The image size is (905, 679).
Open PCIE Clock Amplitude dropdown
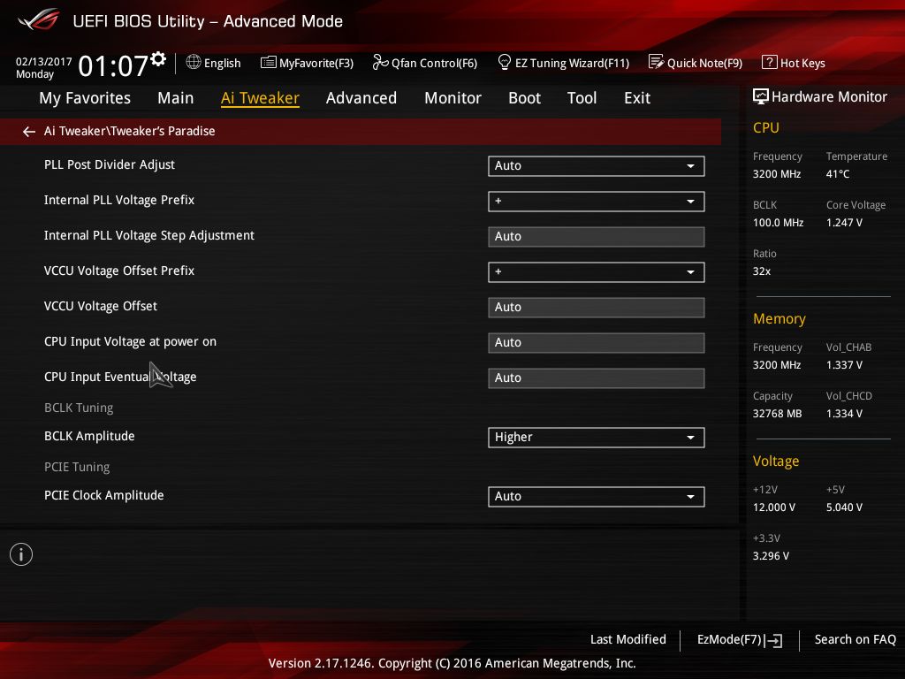pyautogui.click(x=597, y=497)
